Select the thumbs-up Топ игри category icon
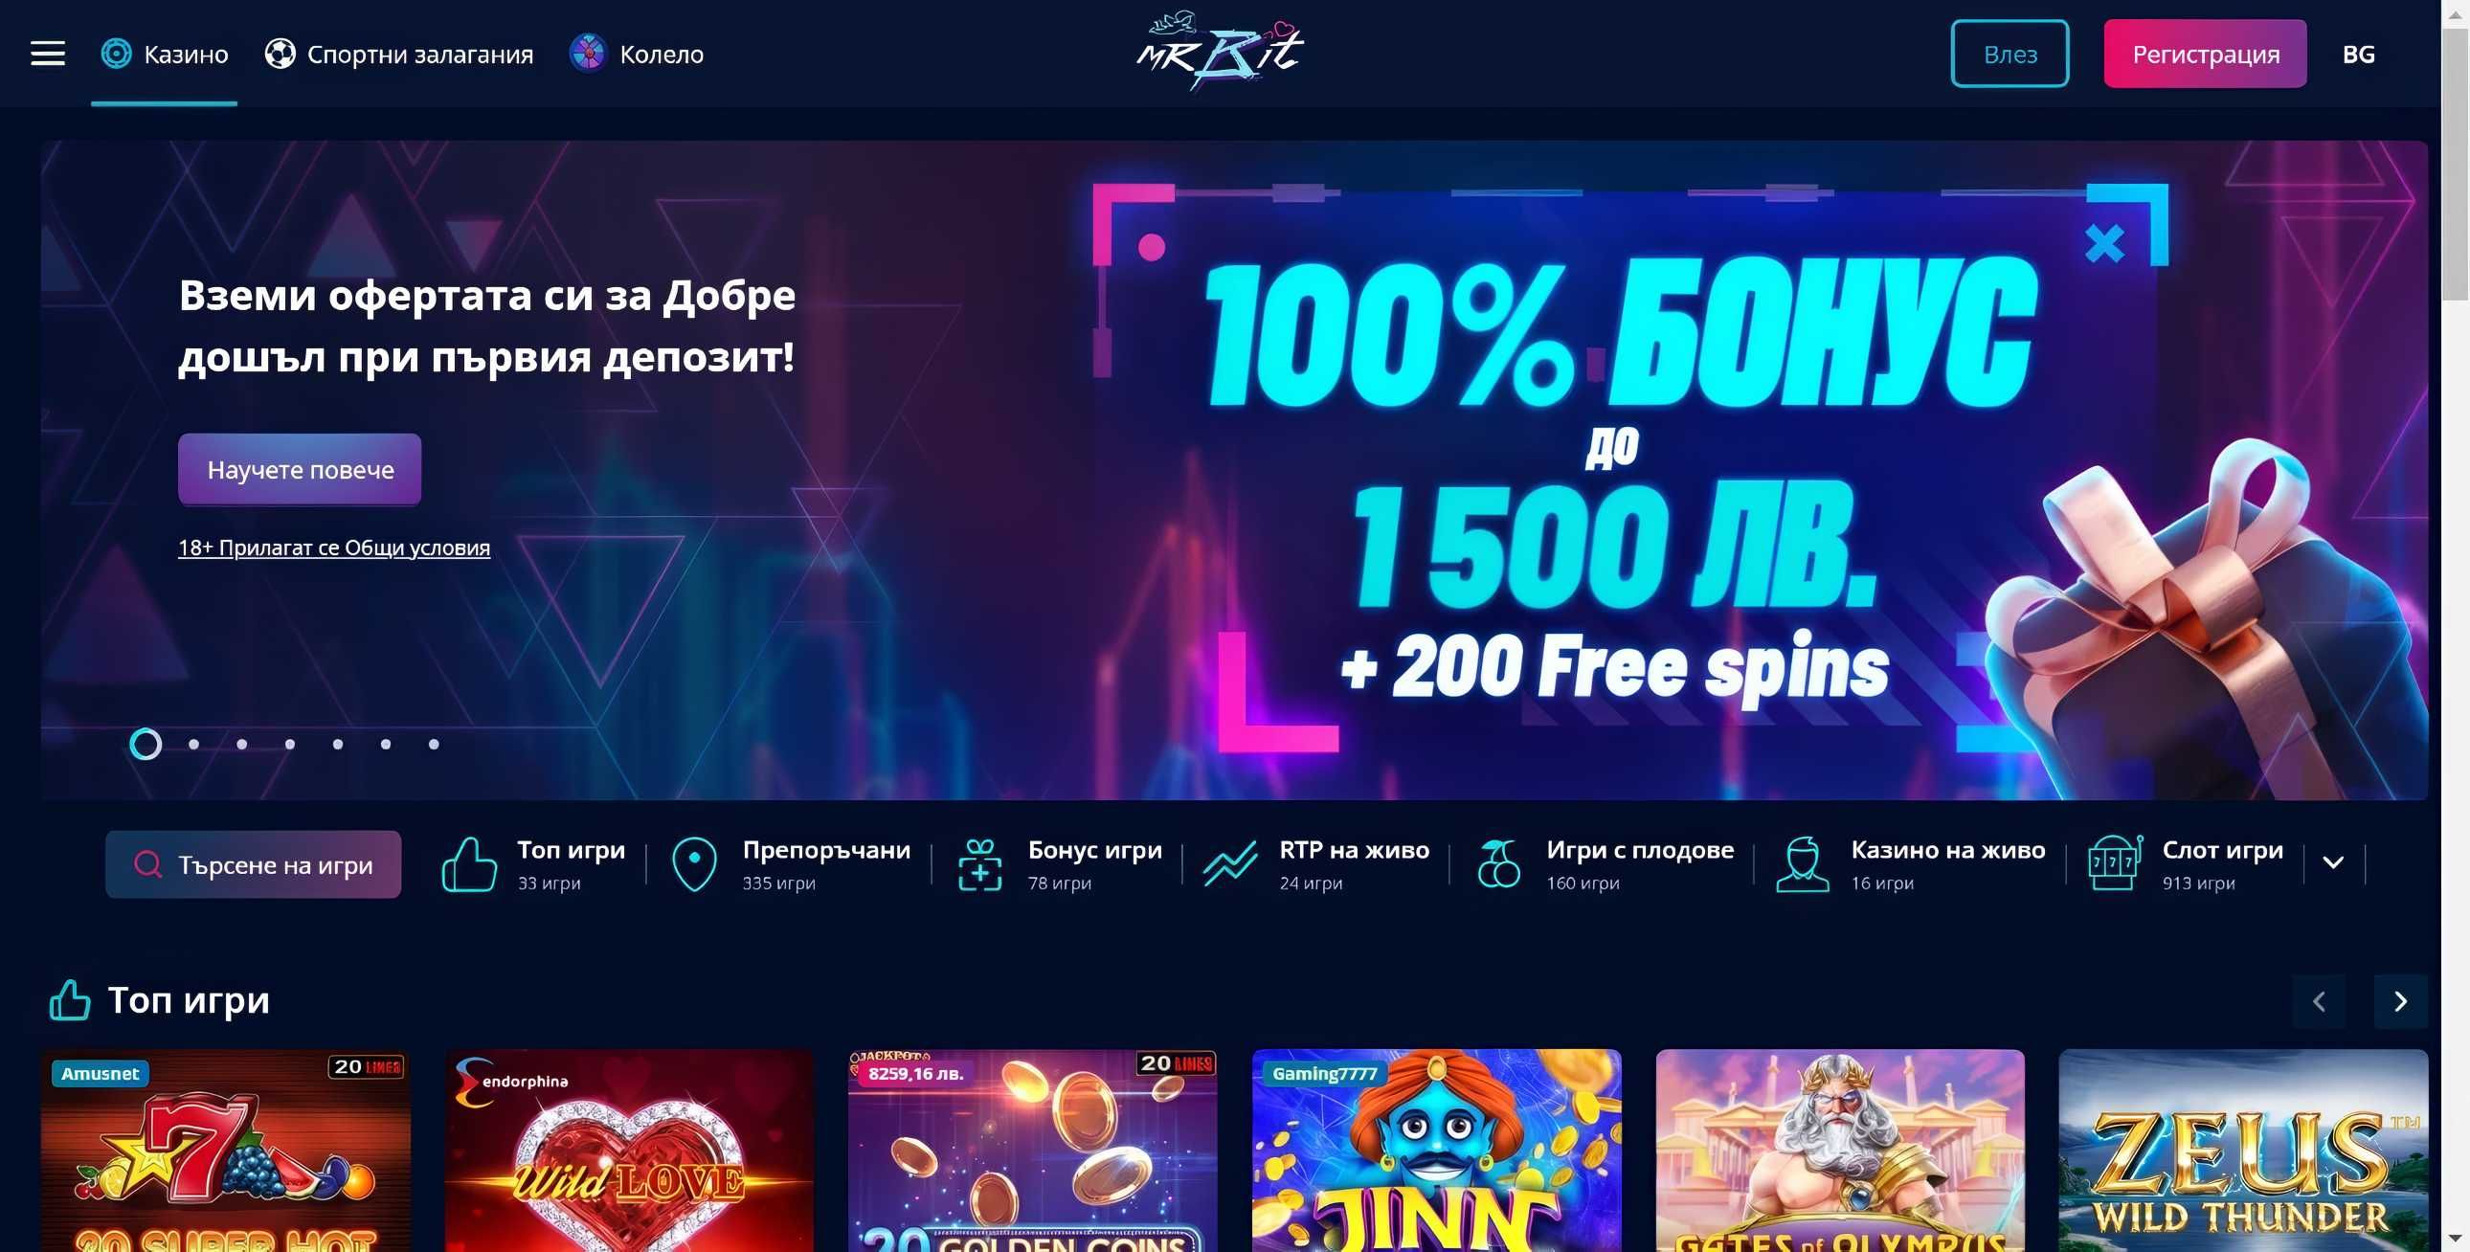This screenshot has width=2470, height=1252. (469, 864)
